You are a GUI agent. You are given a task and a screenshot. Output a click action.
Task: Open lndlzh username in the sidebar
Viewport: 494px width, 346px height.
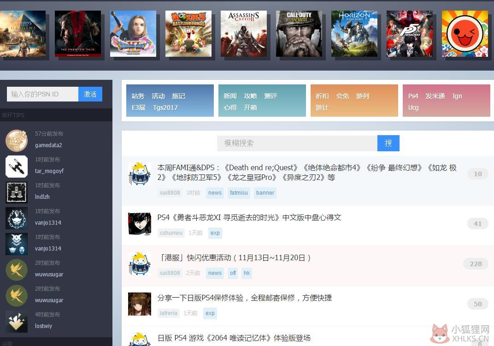point(42,197)
